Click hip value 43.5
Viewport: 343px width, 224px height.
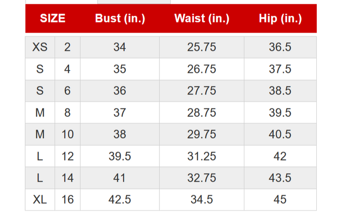pos(280,178)
